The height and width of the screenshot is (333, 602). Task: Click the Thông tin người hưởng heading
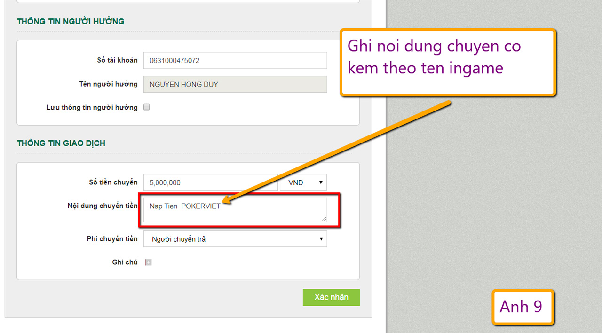coord(71,22)
